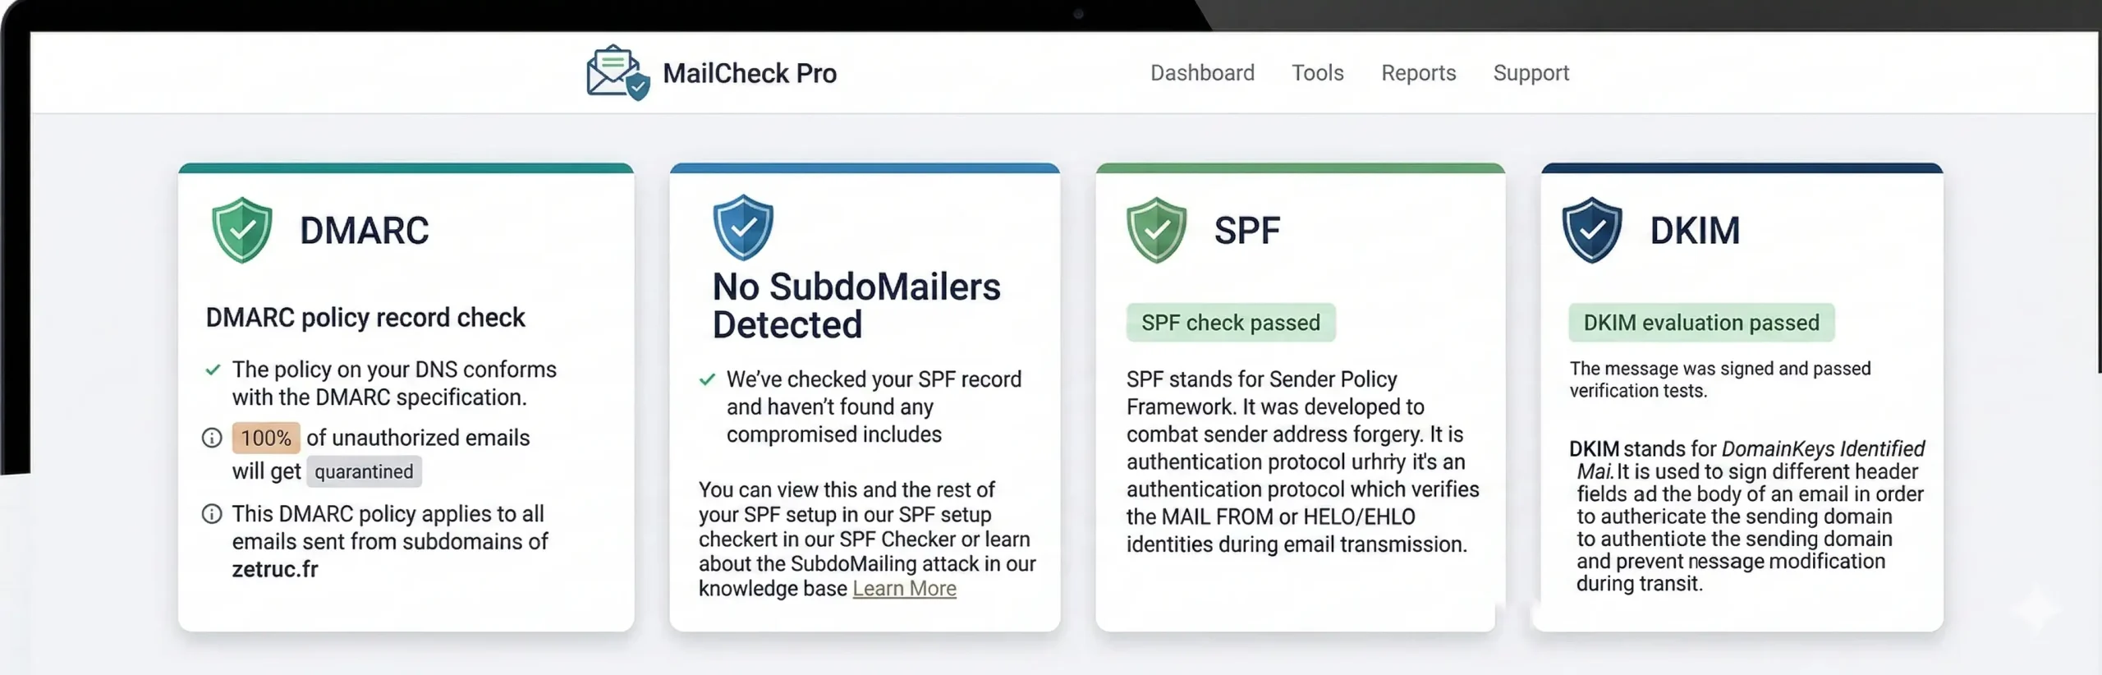Open the Tools menu item
This screenshot has width=2102, height=675.
pos(1317,73)
